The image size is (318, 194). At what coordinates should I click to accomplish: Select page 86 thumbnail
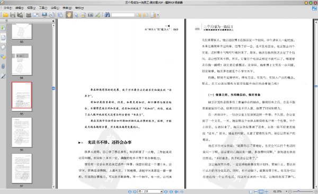(x=22, y=133)
